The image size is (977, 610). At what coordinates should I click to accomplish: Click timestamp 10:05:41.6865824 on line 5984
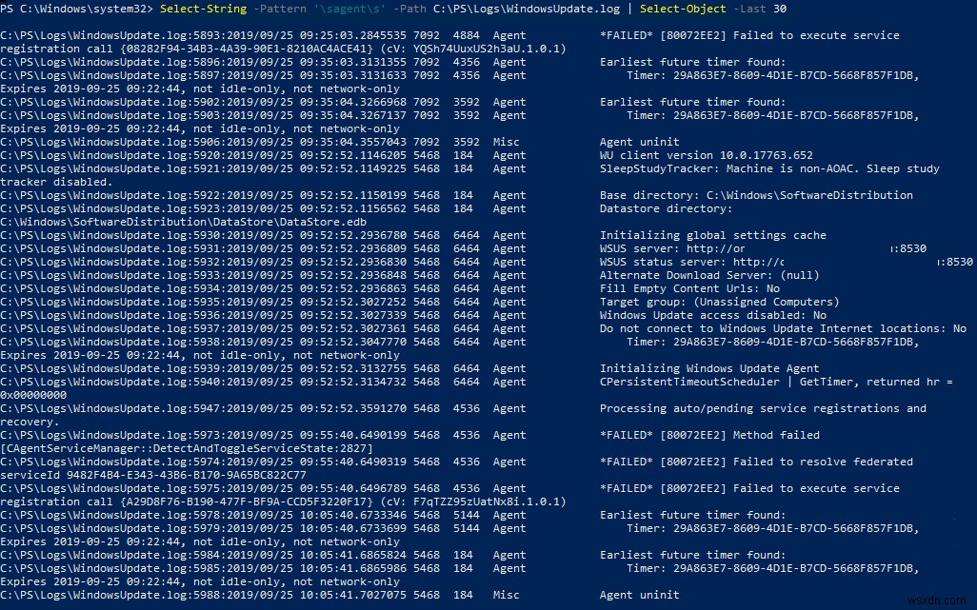click(x=352, y=555)
